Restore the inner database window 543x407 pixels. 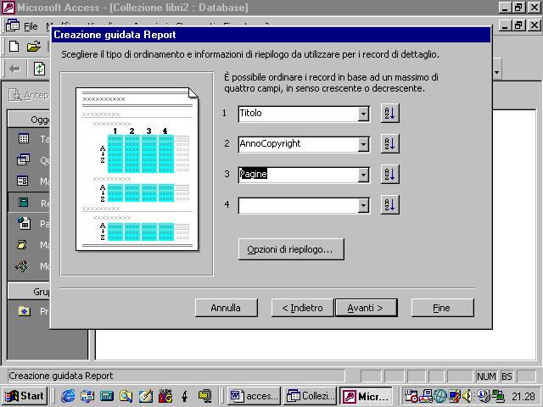pyautogui.click(x=518, y=25)
